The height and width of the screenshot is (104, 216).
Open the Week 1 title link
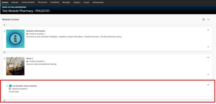click(x=30, y=58)
